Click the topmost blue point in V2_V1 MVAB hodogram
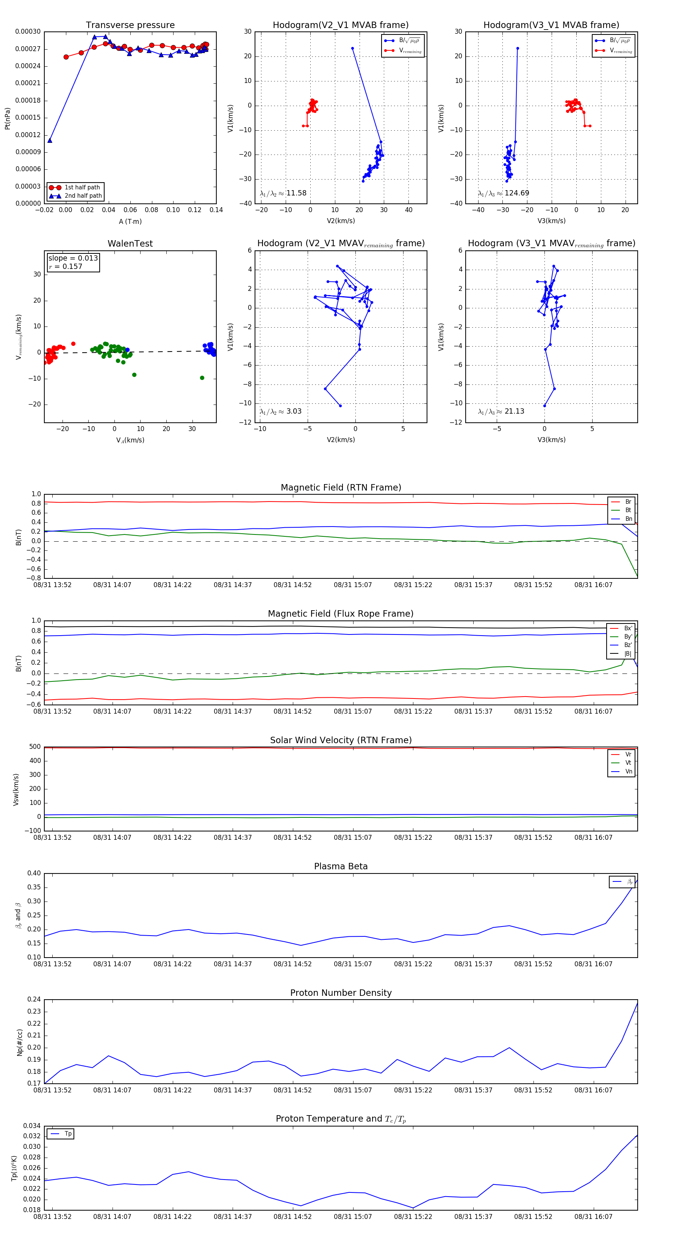The height and width of the screenshot is (1250, 682). pos(352,48)
